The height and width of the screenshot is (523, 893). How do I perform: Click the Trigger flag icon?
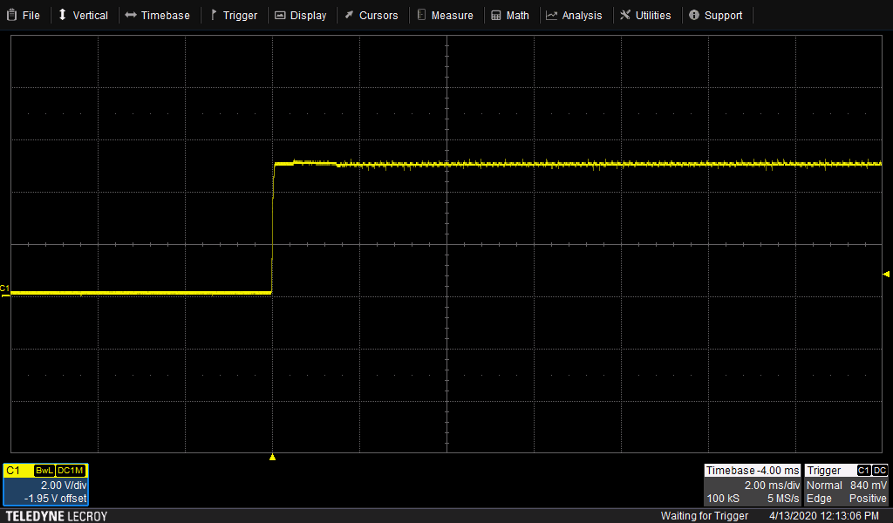[213, 15]
